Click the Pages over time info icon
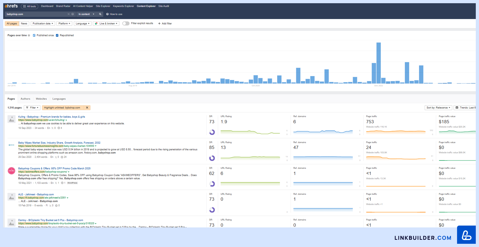 pos(29,35)
